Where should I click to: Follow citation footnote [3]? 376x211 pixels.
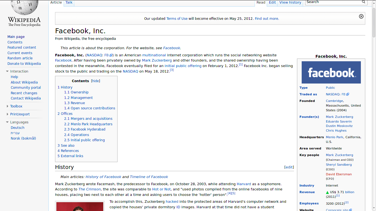[x=172, y=70]
